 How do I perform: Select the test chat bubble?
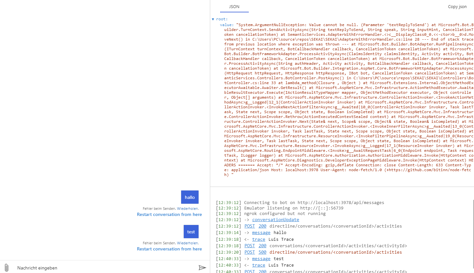tap(191, 231)
